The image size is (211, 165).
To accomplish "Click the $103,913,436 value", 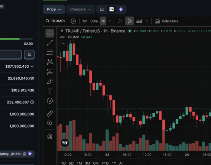I will pyautogui.click(x=23, y=90).
